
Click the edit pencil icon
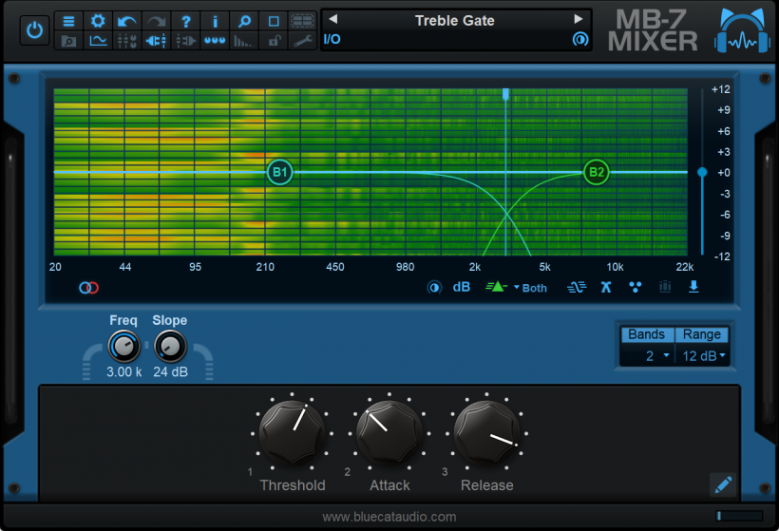click(x=723, y=484)
